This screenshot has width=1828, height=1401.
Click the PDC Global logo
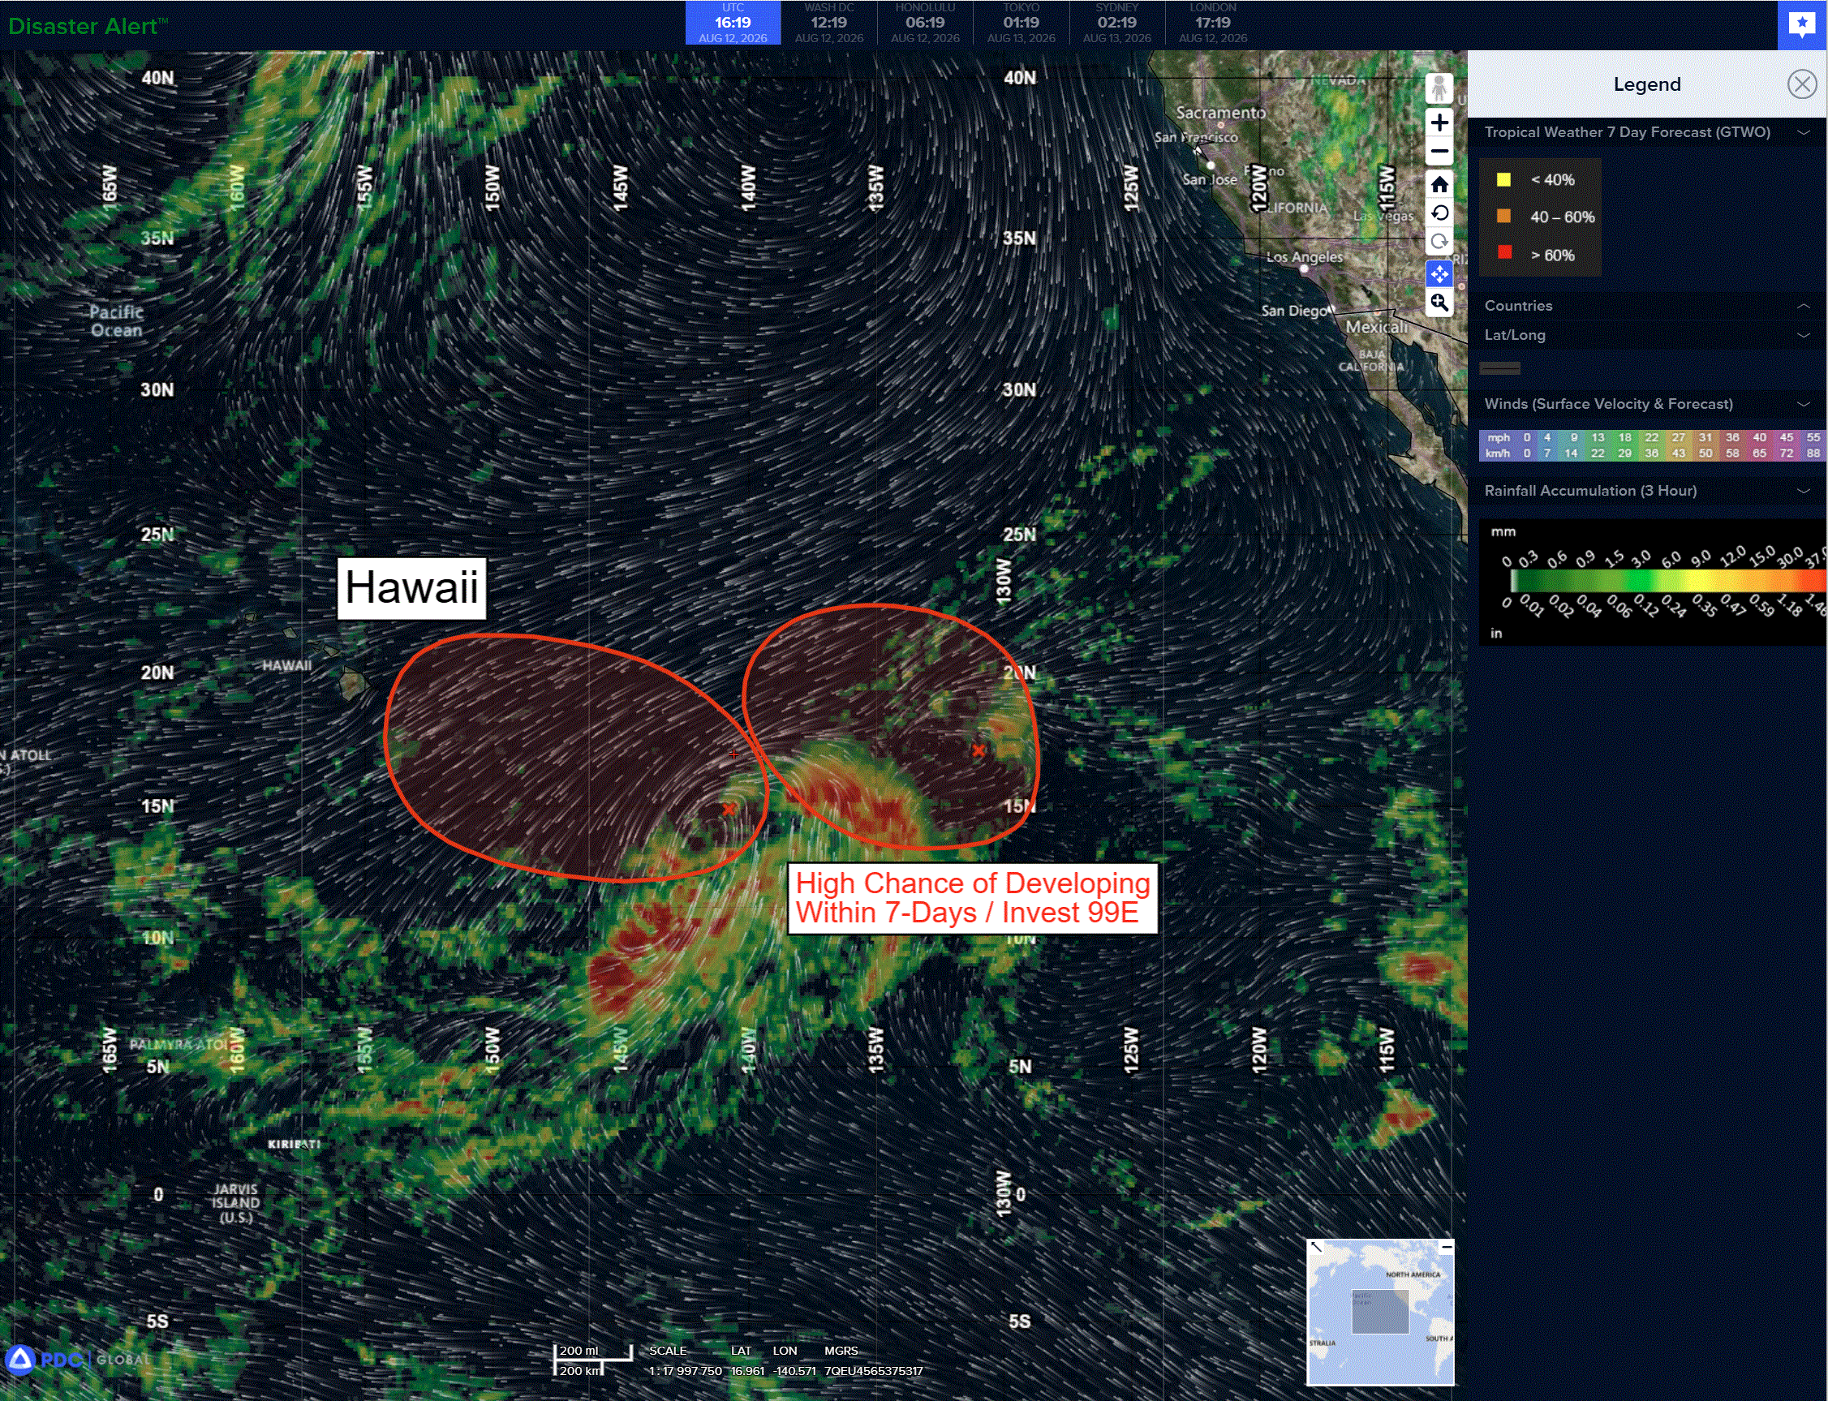point(80,1360)
